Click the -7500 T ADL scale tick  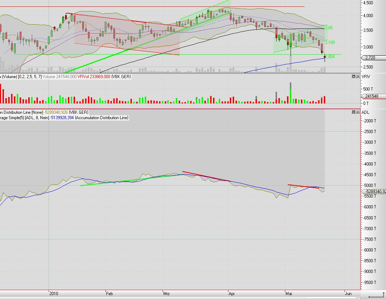pos(370,239)
